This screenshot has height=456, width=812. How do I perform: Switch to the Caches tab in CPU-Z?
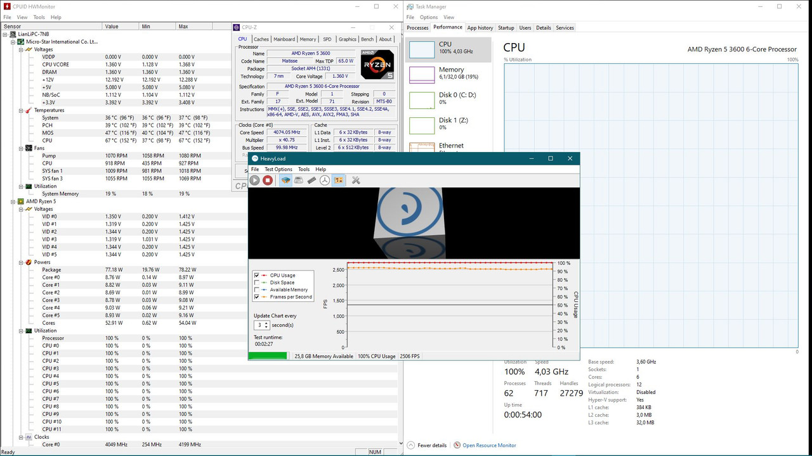(x=261, y=39)
